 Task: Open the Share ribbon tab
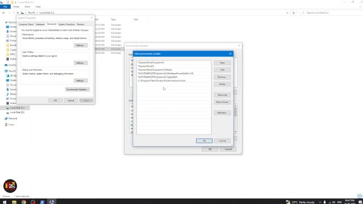coord(27,7)
